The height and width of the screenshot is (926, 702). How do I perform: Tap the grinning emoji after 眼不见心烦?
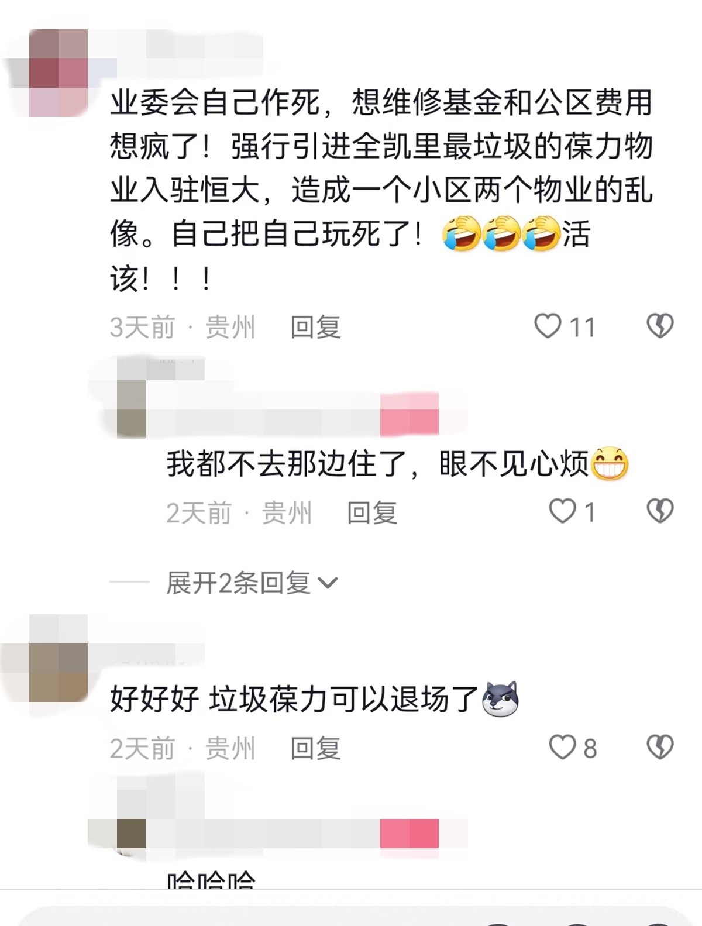pos(610,464)
